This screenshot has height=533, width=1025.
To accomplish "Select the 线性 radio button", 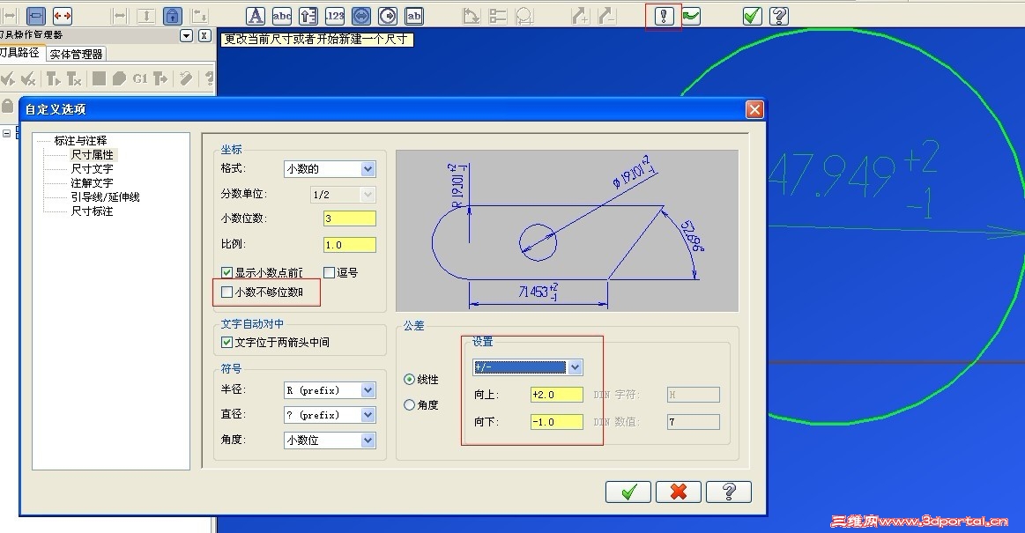I will tap(409, 380).
